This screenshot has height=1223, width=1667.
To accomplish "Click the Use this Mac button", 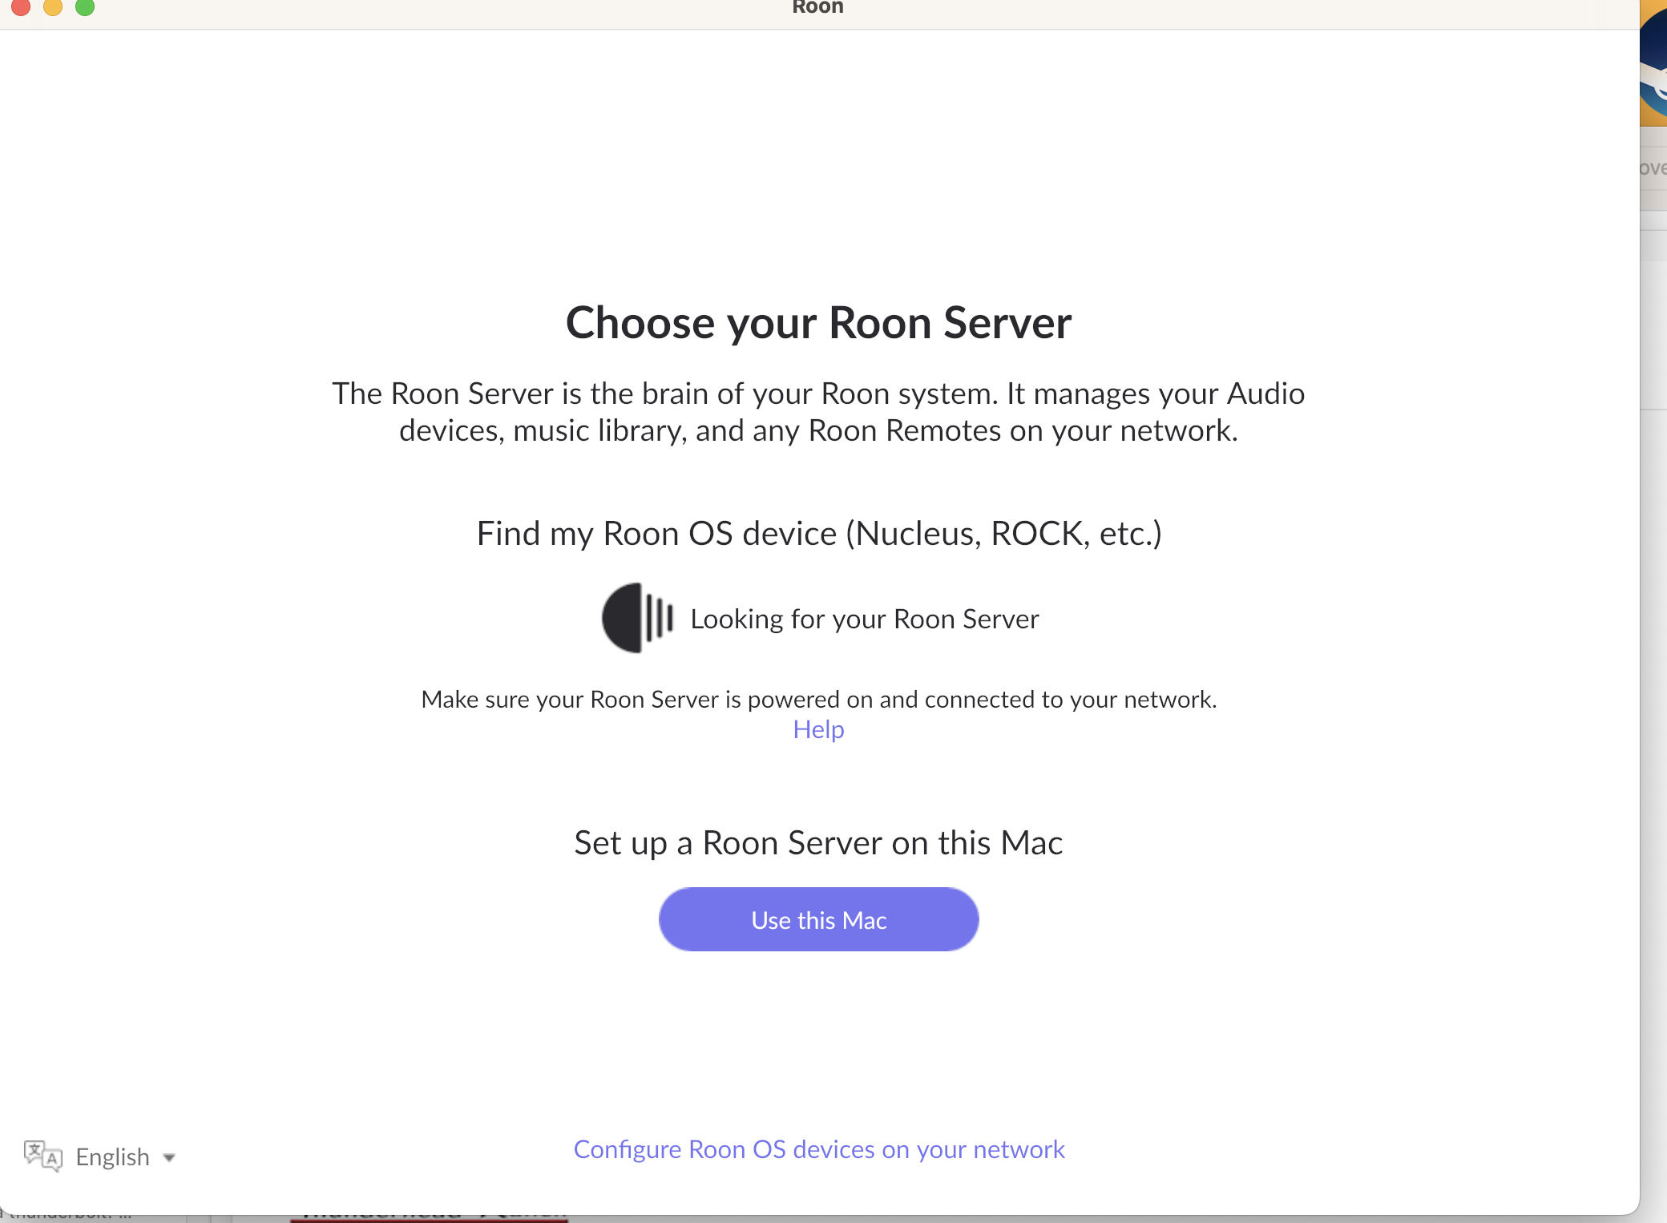I will 818,919.
